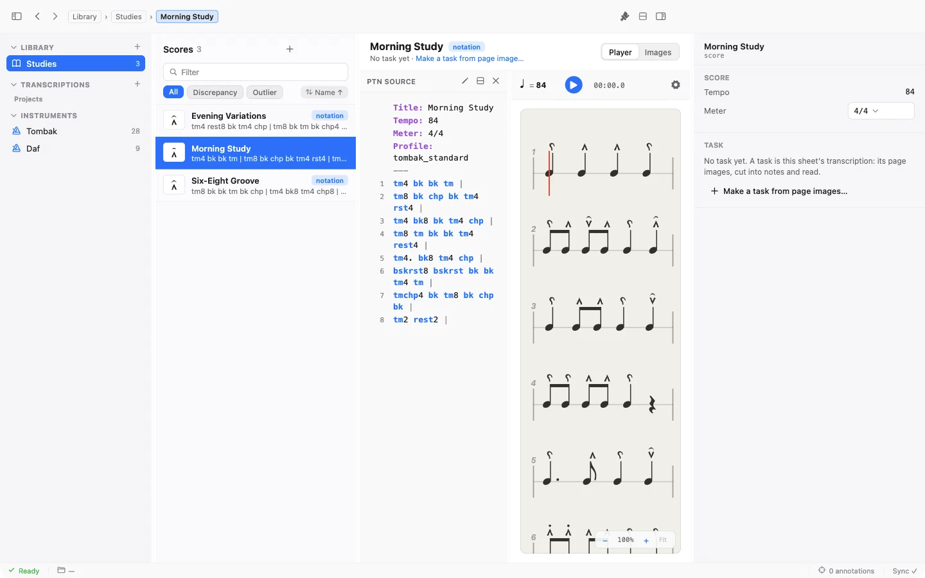
Task: Click 'Make a task from page images...' button
Action: [x=779, y=191]
